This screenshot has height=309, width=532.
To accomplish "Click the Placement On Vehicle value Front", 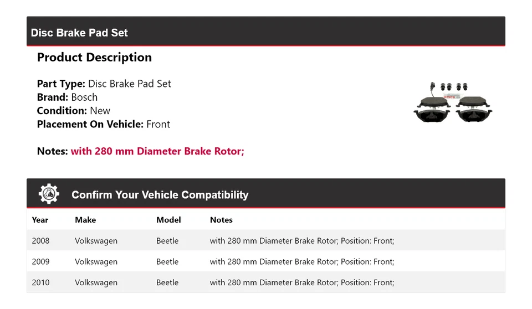I will tap(158, 124).
